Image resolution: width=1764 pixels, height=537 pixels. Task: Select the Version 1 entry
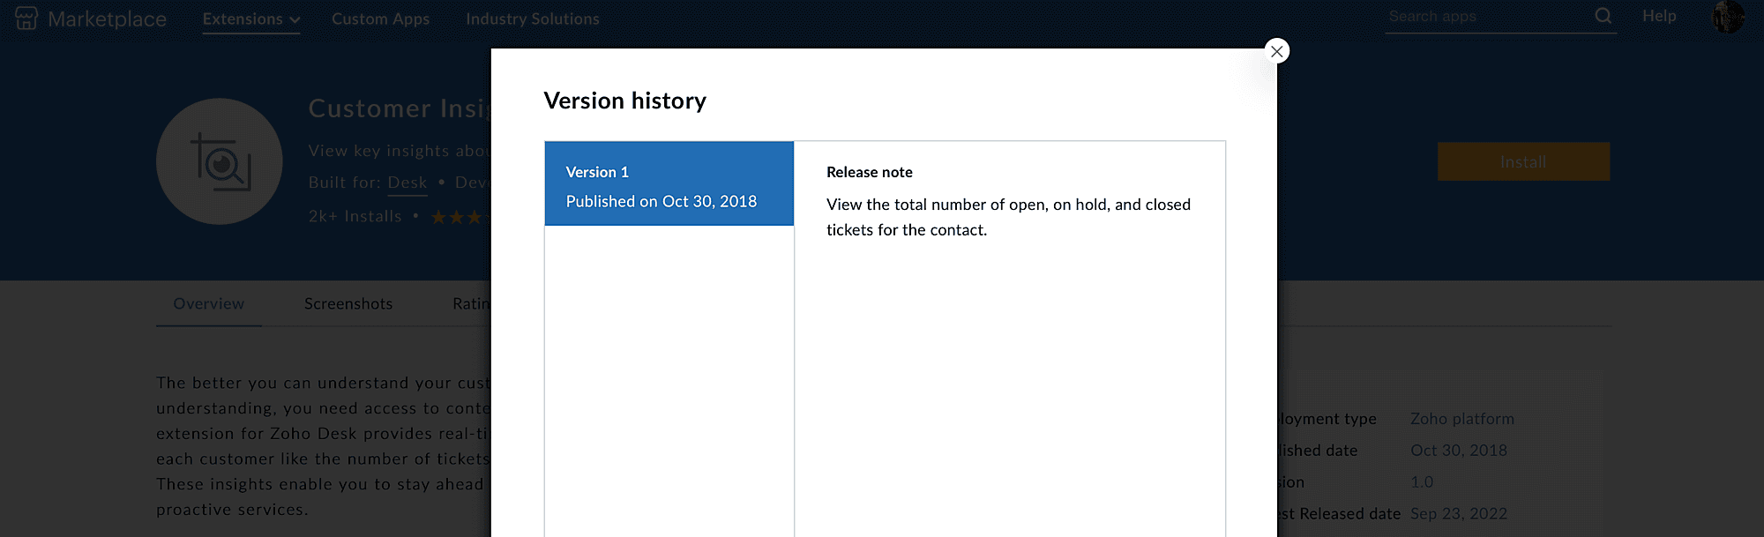coord(669,184)
